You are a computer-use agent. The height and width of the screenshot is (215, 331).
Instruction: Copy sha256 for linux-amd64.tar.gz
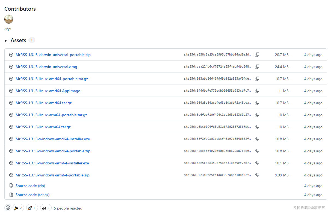[x=257, y=103]
